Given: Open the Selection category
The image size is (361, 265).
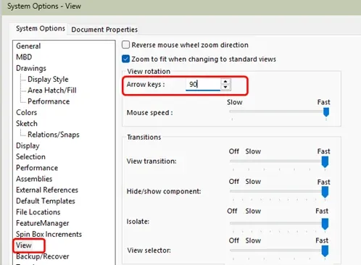Looking at the screenshot, I should click(30, 156).
